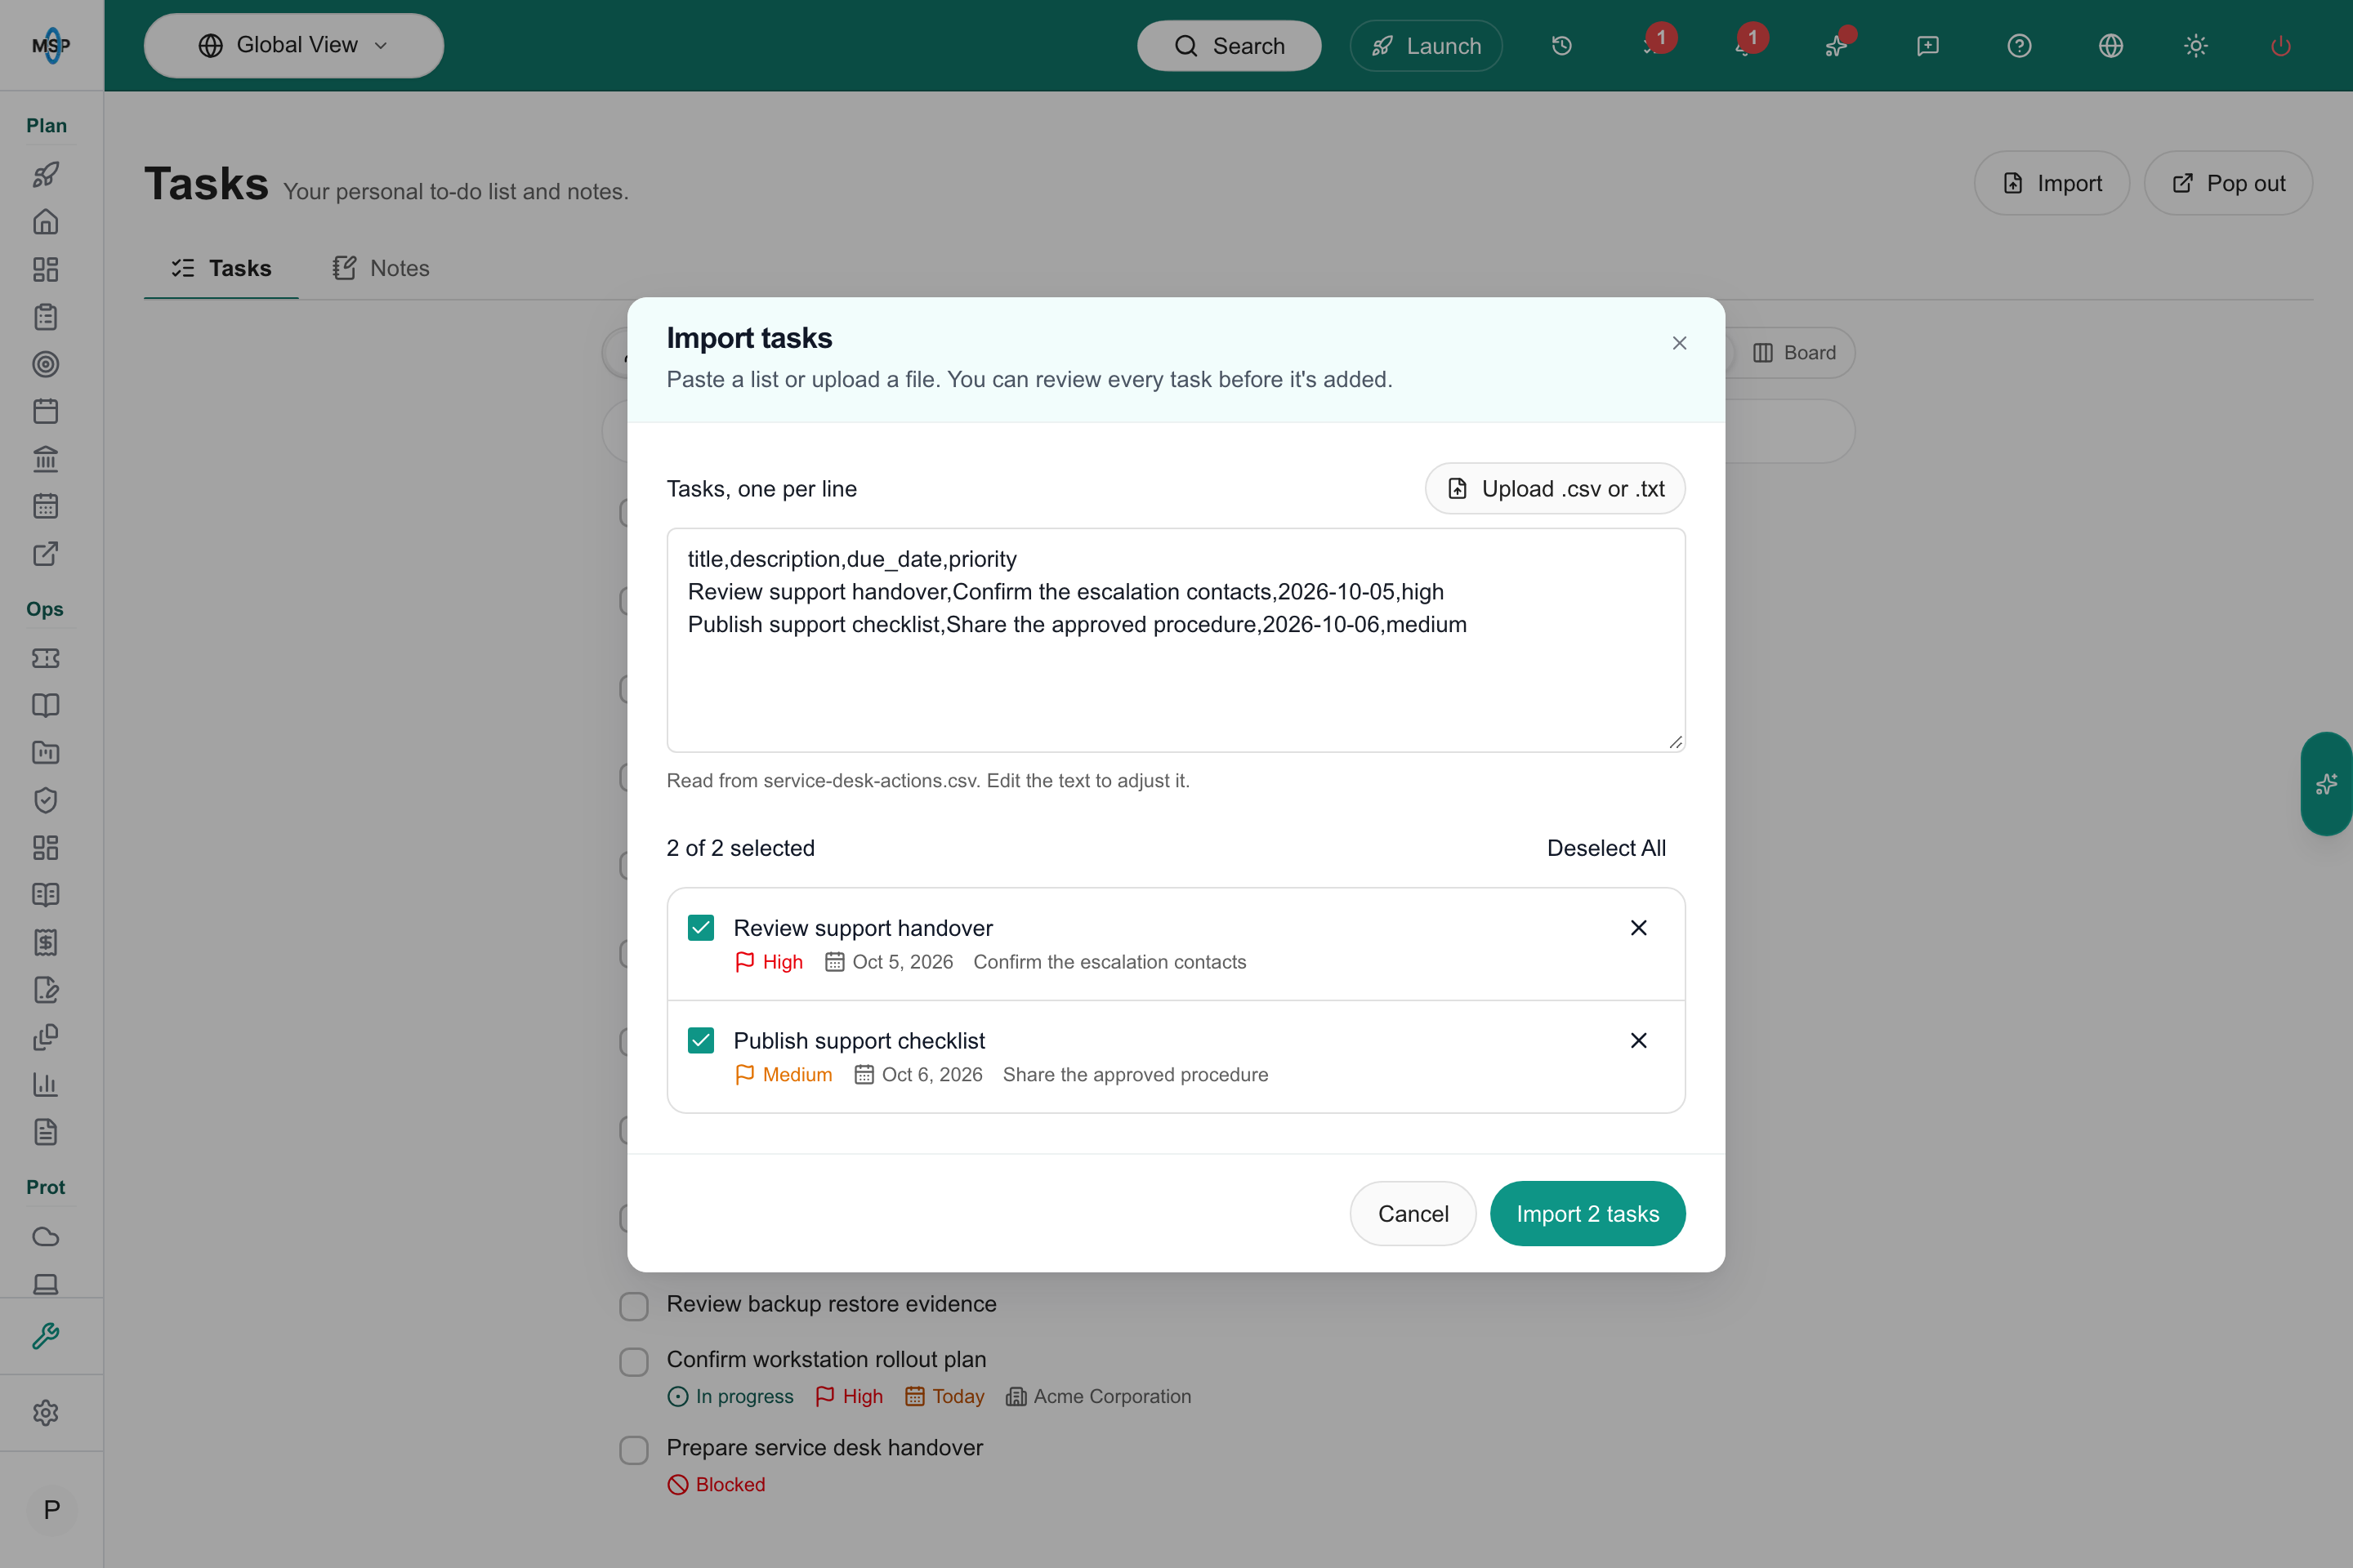Remove Publish support checklist from import list
The width and height of the screenshot is (2353, 1568).
(1639, 1041)
